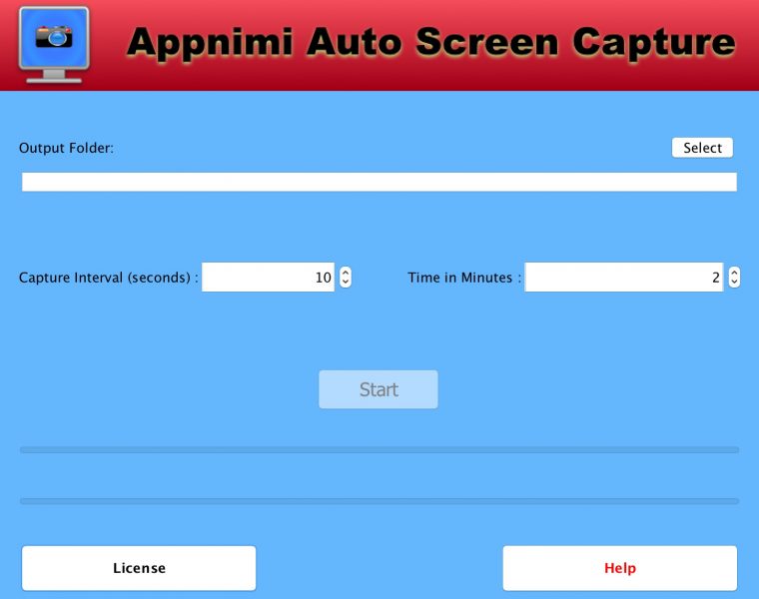The height and width of the screenshot is (599, 759).
Task: Click the Output Folder path field
Action: click(x=379, y=182)
